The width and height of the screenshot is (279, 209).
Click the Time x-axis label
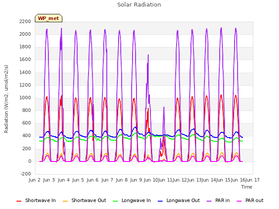[x=247, y=187]
